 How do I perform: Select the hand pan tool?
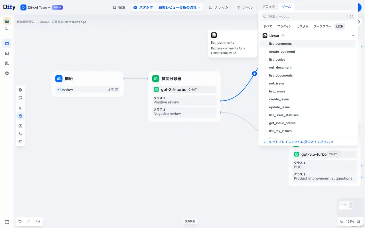[20, 116]
